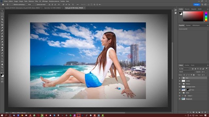The image size is (209, 117).
Task: Switch to the Nuancier tab
Action: 187,9
